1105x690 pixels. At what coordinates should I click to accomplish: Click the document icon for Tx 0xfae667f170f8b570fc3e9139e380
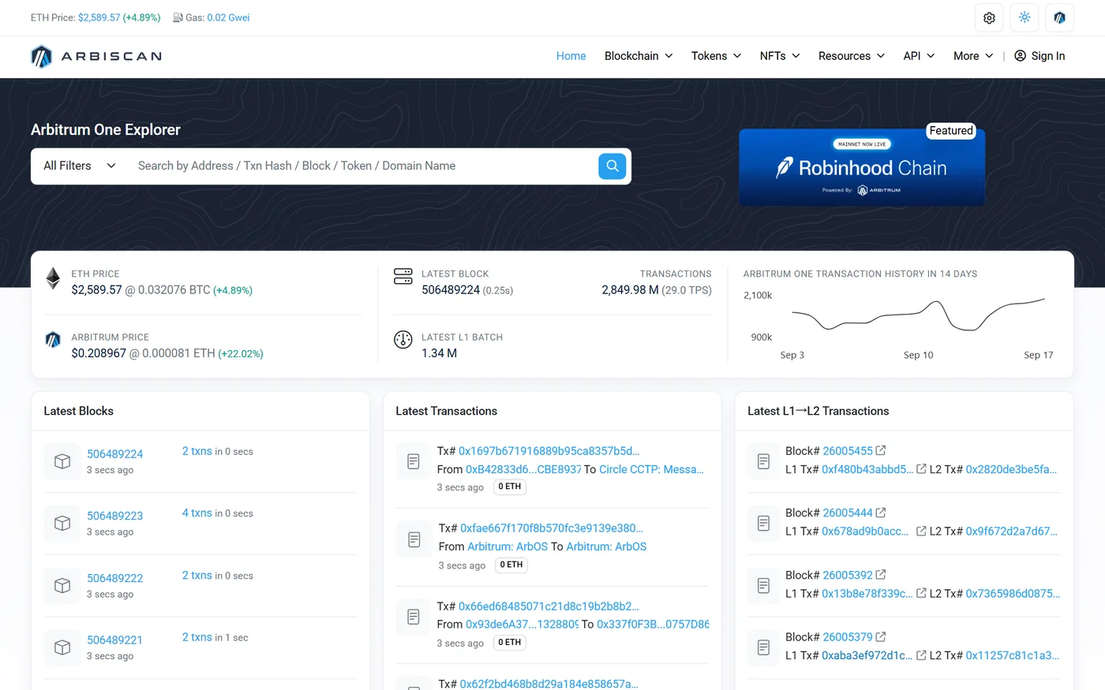pyautogui.click(x=414, y=540)
